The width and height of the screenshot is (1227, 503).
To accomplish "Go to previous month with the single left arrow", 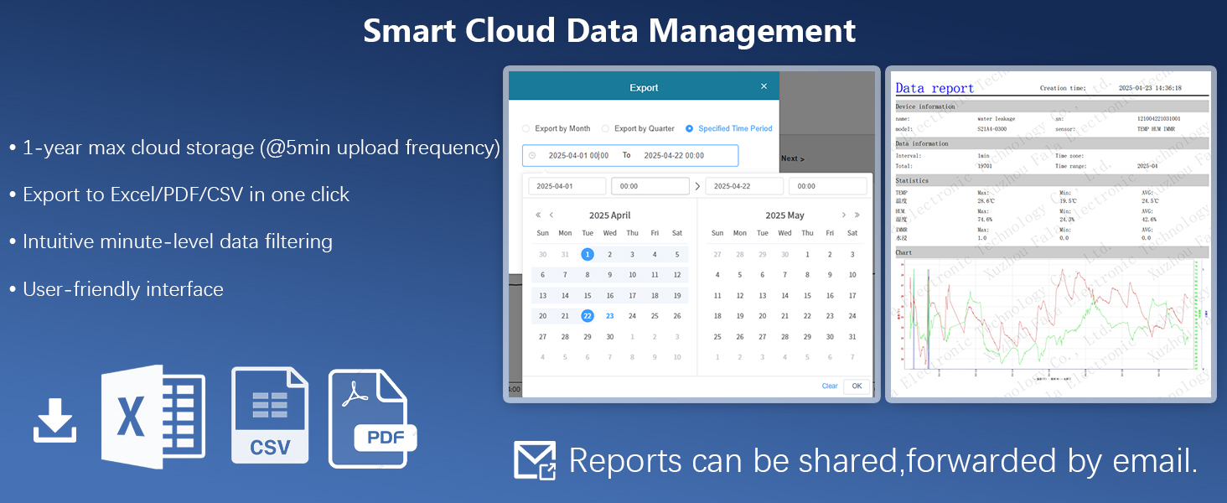I will 551,215.
